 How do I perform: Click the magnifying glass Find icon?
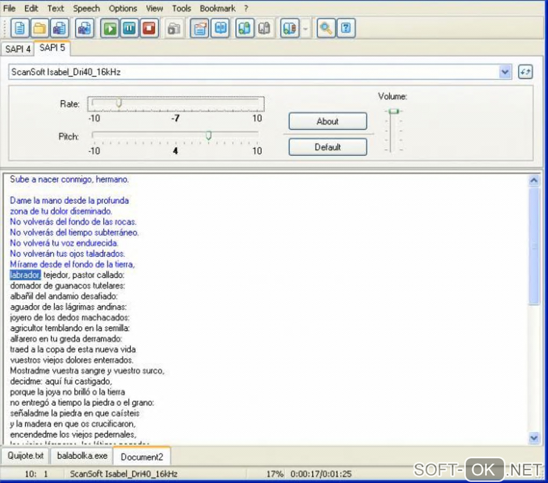click(326, 28)
